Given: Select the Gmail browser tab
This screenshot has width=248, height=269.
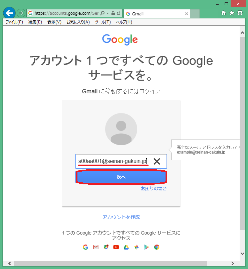Looking at the screenshot, I should coord(157,14).
